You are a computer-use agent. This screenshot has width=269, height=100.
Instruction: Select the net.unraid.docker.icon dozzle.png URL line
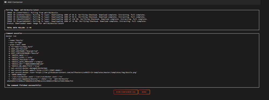click(x=72, y=72)
